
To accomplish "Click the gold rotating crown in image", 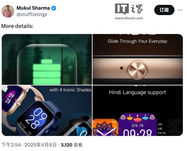I will click(x=137, y=69).
